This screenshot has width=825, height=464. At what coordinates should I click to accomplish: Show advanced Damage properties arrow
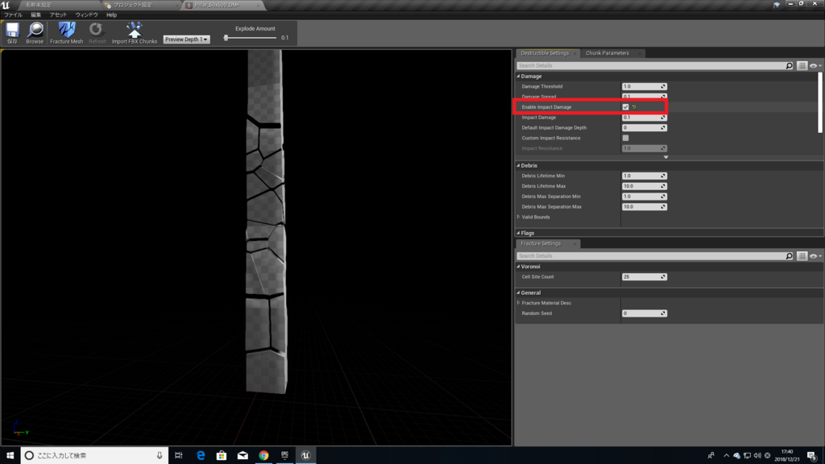(665, 157)
